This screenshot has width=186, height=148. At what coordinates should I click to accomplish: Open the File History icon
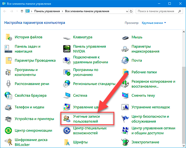pyautogui.click(x=9, y=37)
